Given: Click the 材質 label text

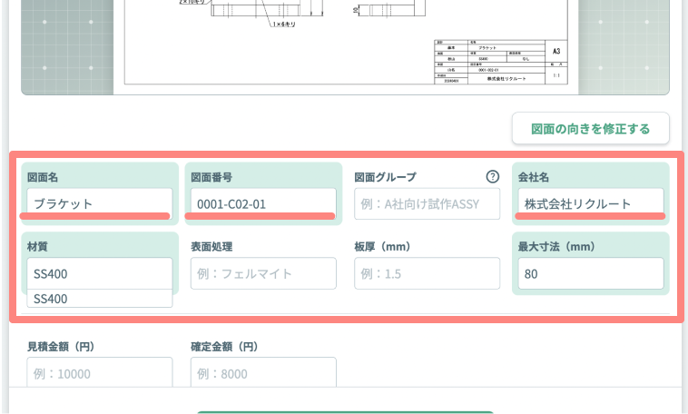Looking at the screenshot, I should 38,246.
